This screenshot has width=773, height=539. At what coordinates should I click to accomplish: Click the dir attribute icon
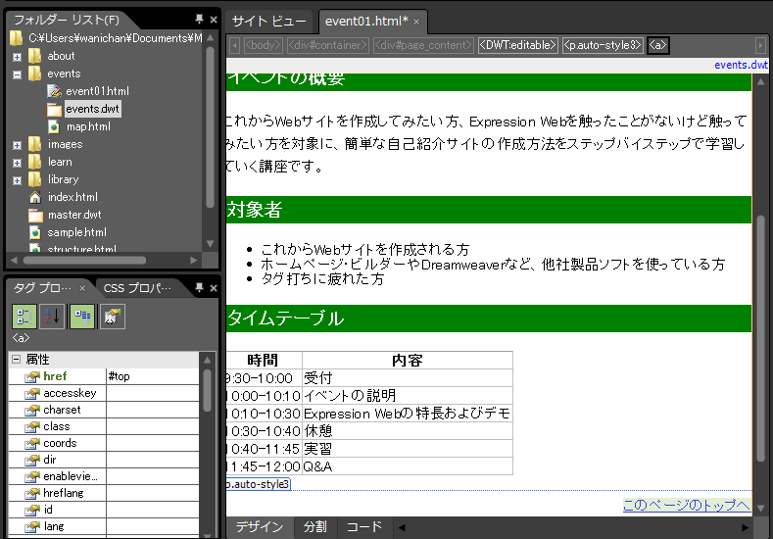[x=32, y=460]
